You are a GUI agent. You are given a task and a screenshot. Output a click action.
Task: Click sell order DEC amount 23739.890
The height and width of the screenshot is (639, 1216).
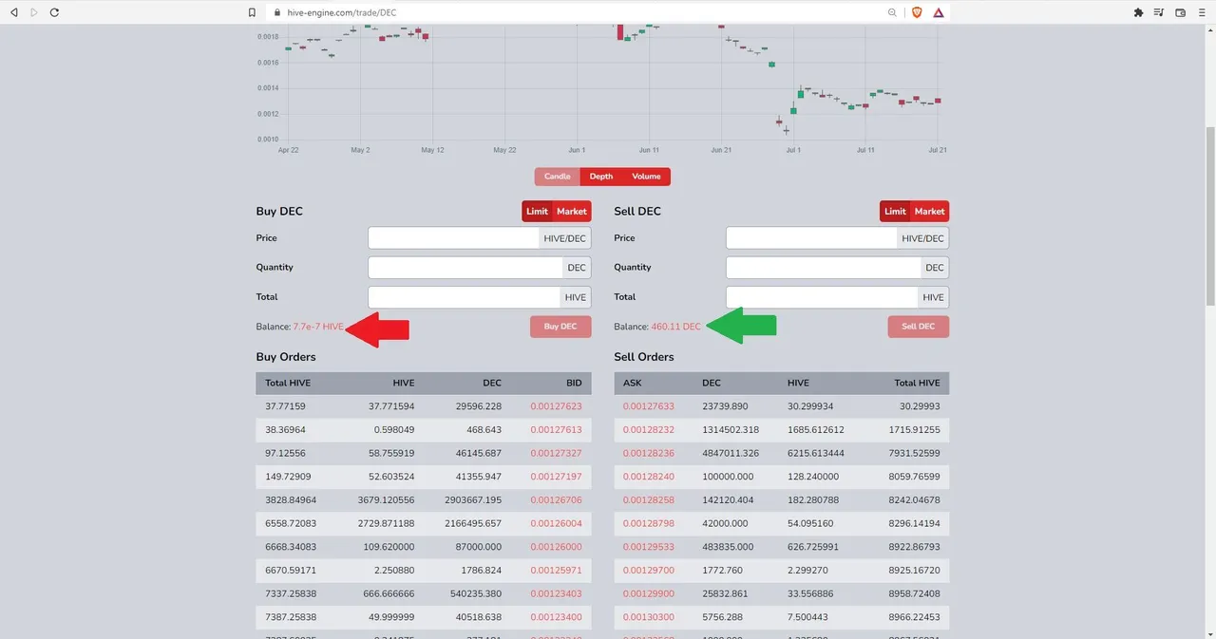coord(725,406)
